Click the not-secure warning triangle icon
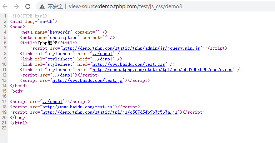 (x=42, y=7)
